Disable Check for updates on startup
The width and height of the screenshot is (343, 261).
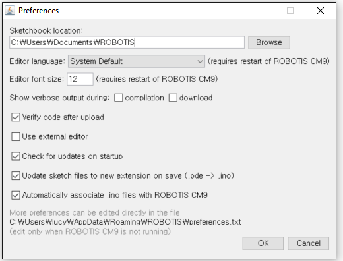(x=16, y=156)
